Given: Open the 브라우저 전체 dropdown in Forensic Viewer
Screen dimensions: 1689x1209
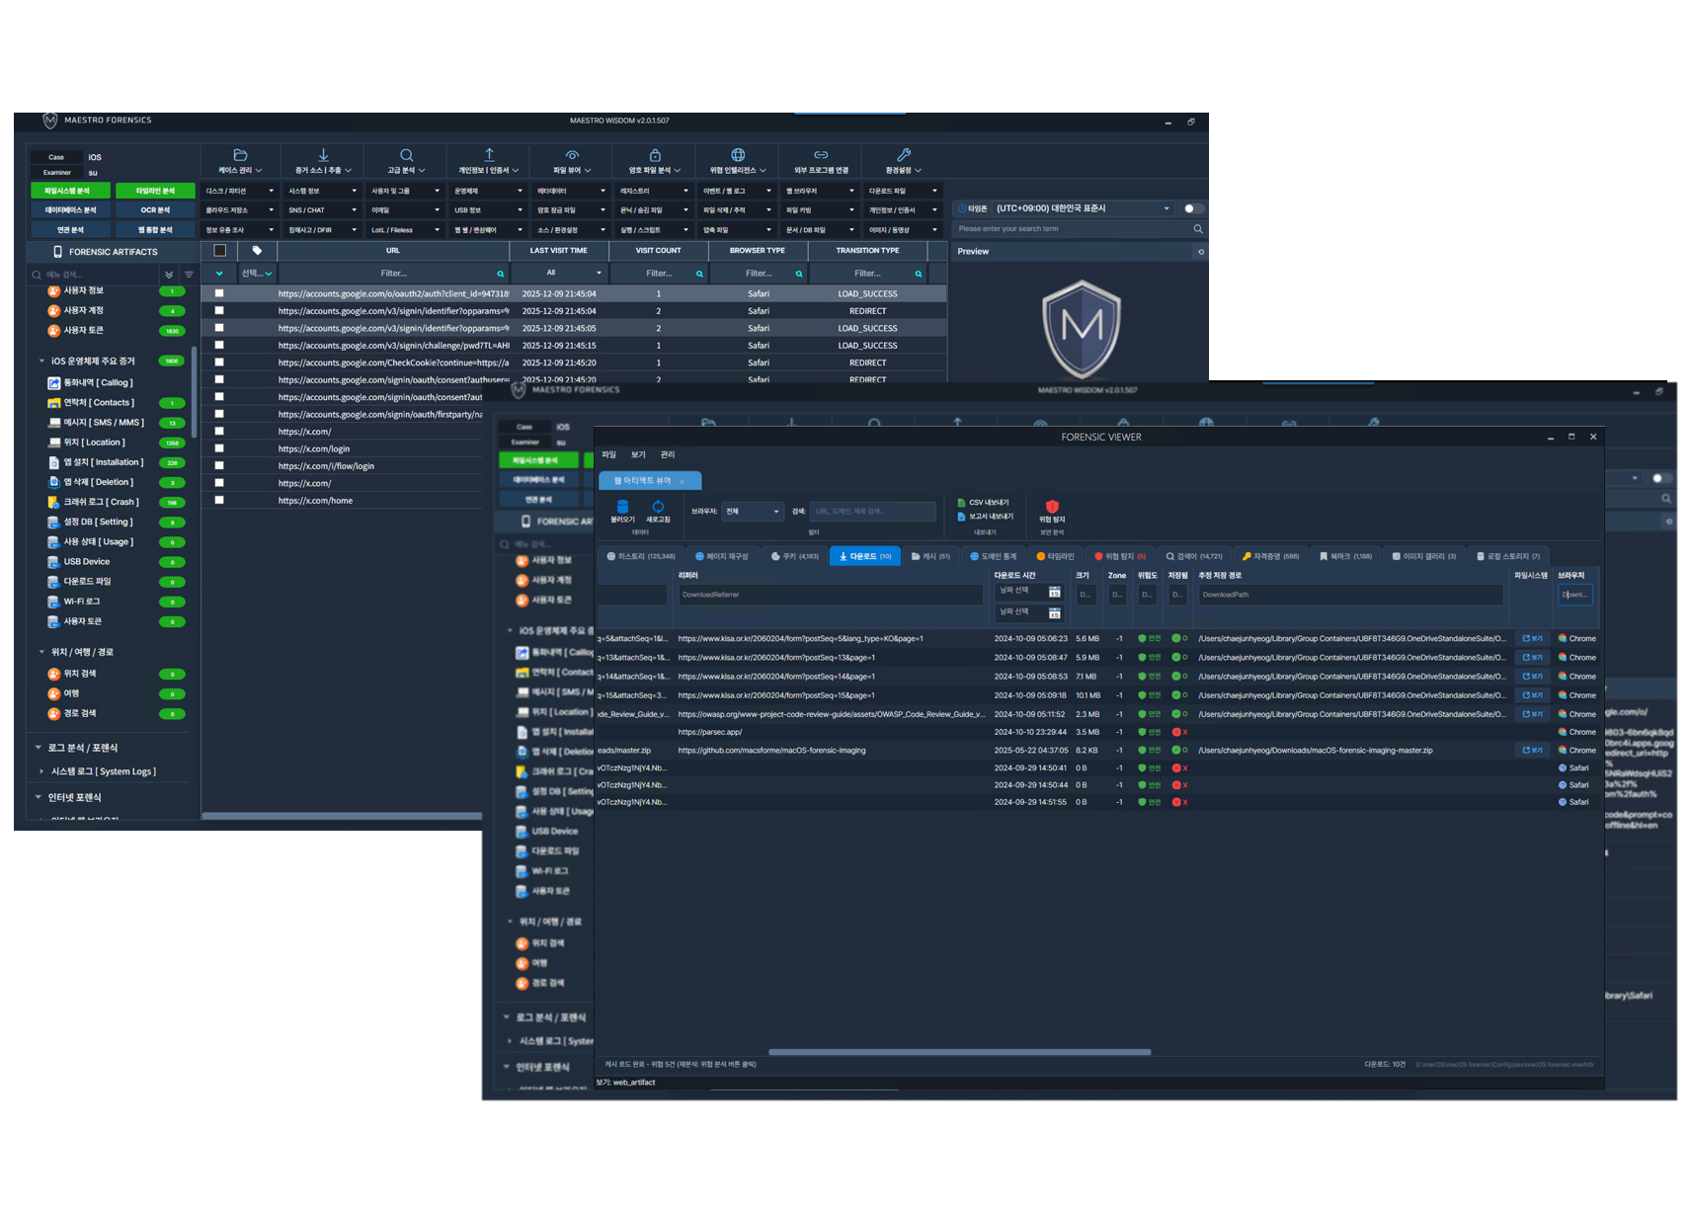Looking at the screenshot, I should point(753,512).
